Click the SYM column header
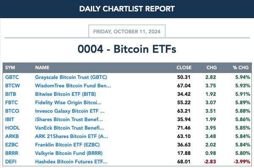 [x=10, y=68]
